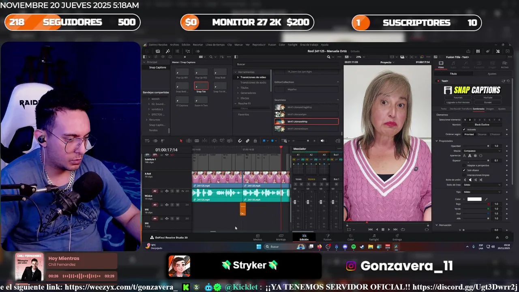Collapse the Propiedades section in inspector
The image size is (519, 292).
coord(437,141)
